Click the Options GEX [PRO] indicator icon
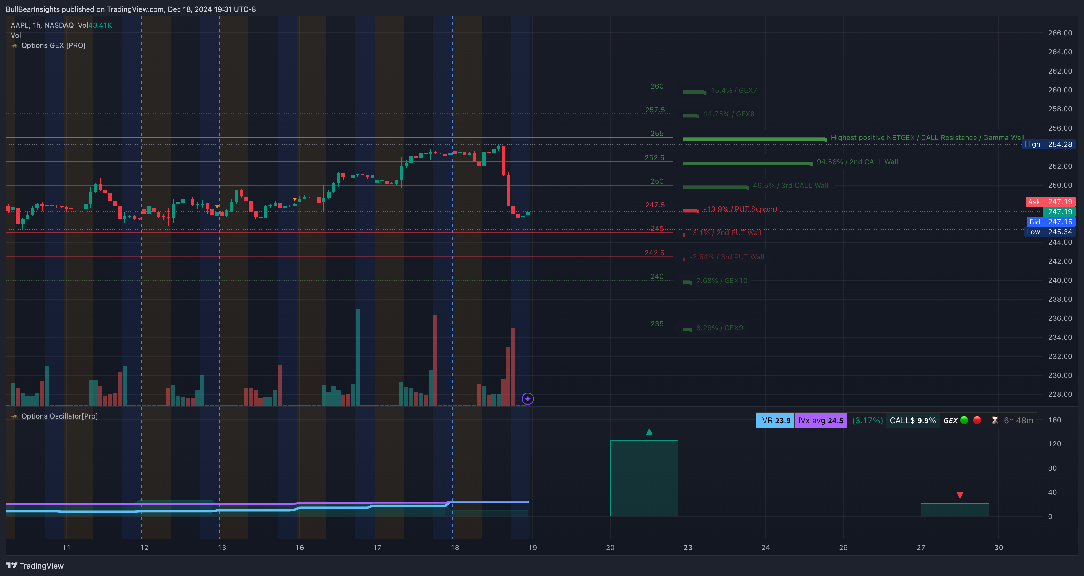Viewport: 1084px width, 576px height. click(14, 46)
